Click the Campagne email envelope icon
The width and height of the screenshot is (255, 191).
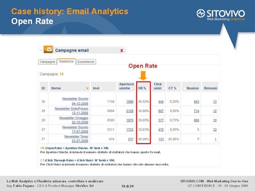pyautogui.click(x=48, y=49)
